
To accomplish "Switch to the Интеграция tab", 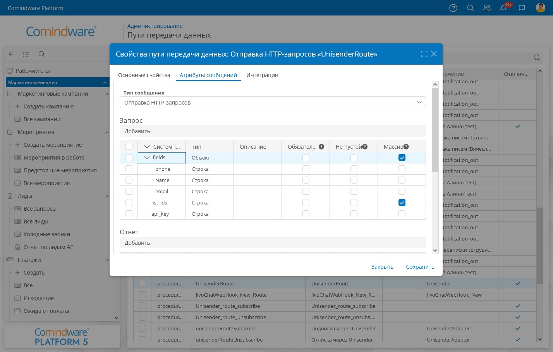I will point(262,75).
